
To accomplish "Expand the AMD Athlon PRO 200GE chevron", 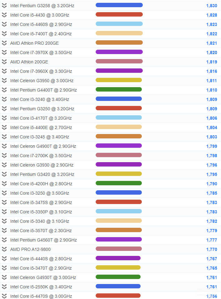I will 4,43.
